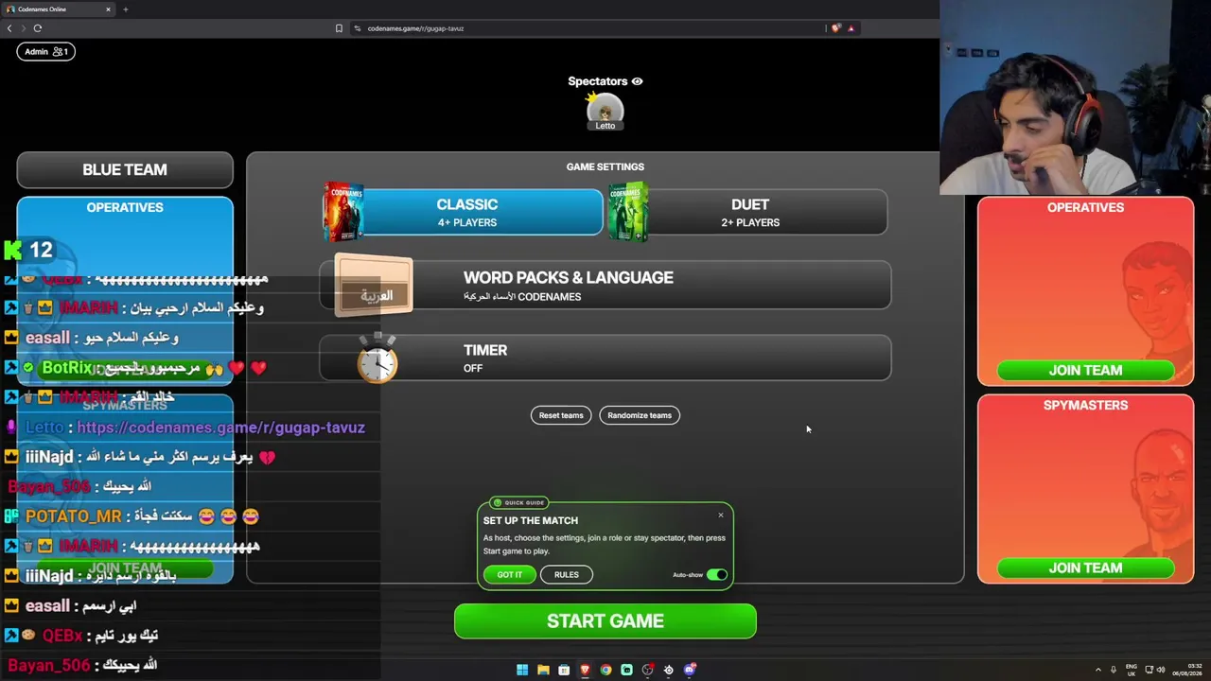Click the POTATO_MR username in chat
The width and height of the screenshot is (1211, 681).
point(74,516)
